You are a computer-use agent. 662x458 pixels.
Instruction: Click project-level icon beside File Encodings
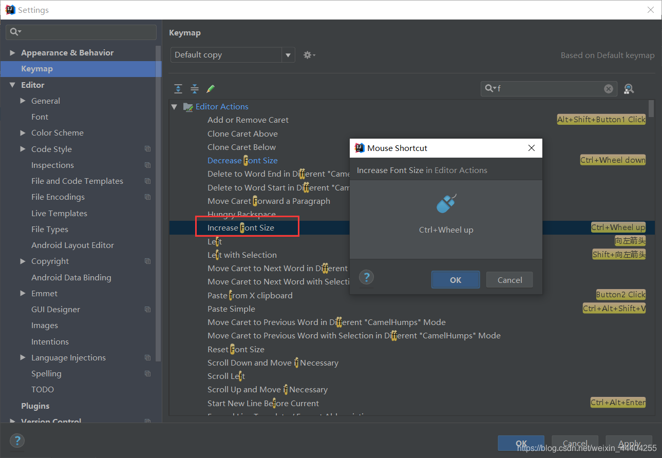click(148, 197)
